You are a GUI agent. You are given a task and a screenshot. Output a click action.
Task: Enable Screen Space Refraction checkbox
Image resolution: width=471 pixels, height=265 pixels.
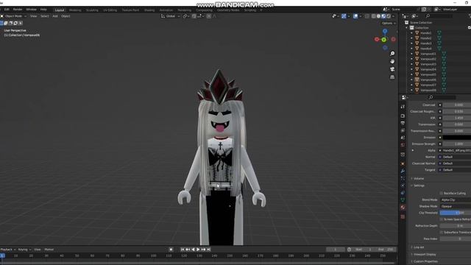(442, 219)
